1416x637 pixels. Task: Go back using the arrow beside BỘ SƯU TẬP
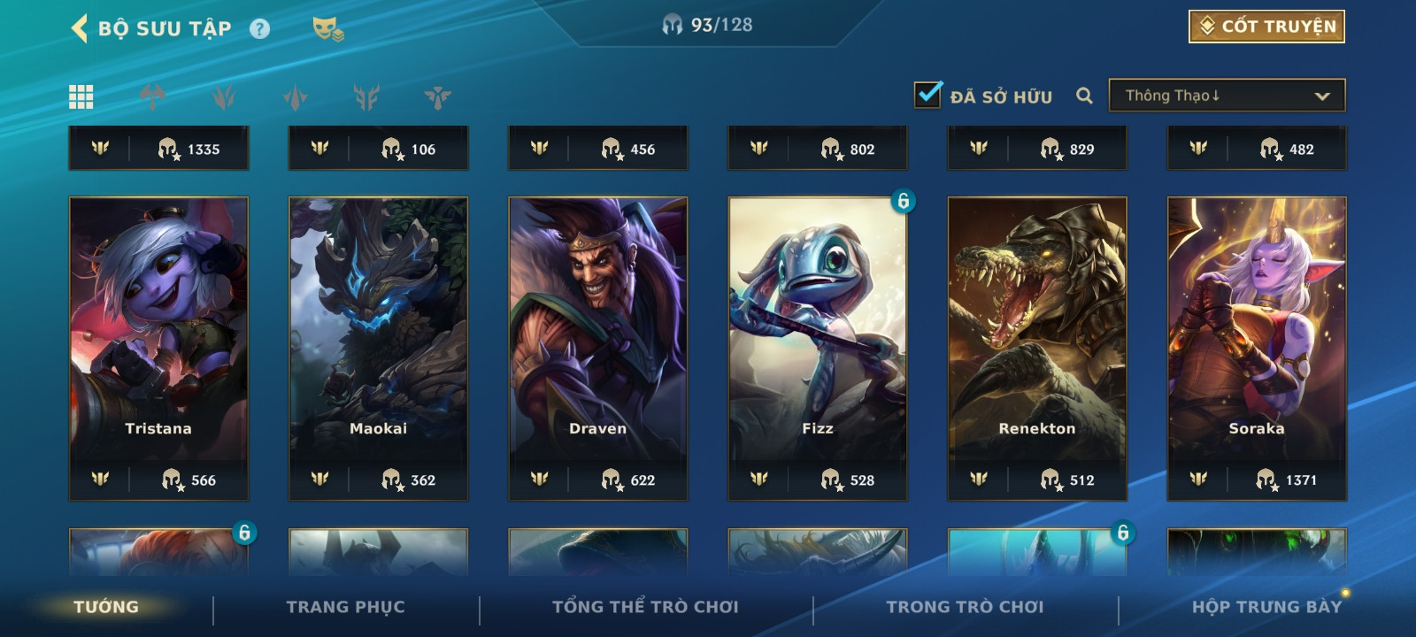tap(79, 28)
